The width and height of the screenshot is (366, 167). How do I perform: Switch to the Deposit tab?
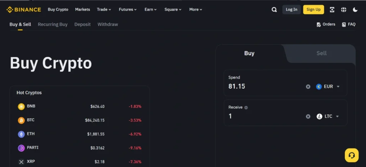[83, 24]
